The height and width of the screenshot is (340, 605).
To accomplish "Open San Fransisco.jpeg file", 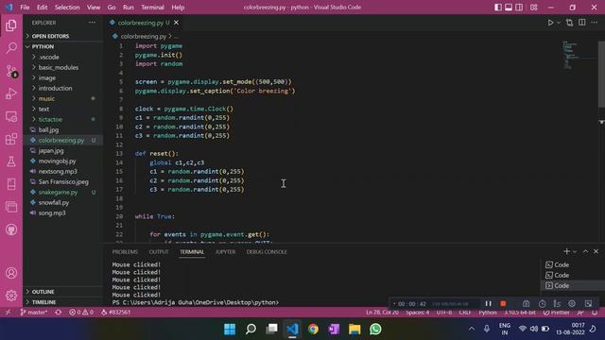I will click(x=63, y=181).
